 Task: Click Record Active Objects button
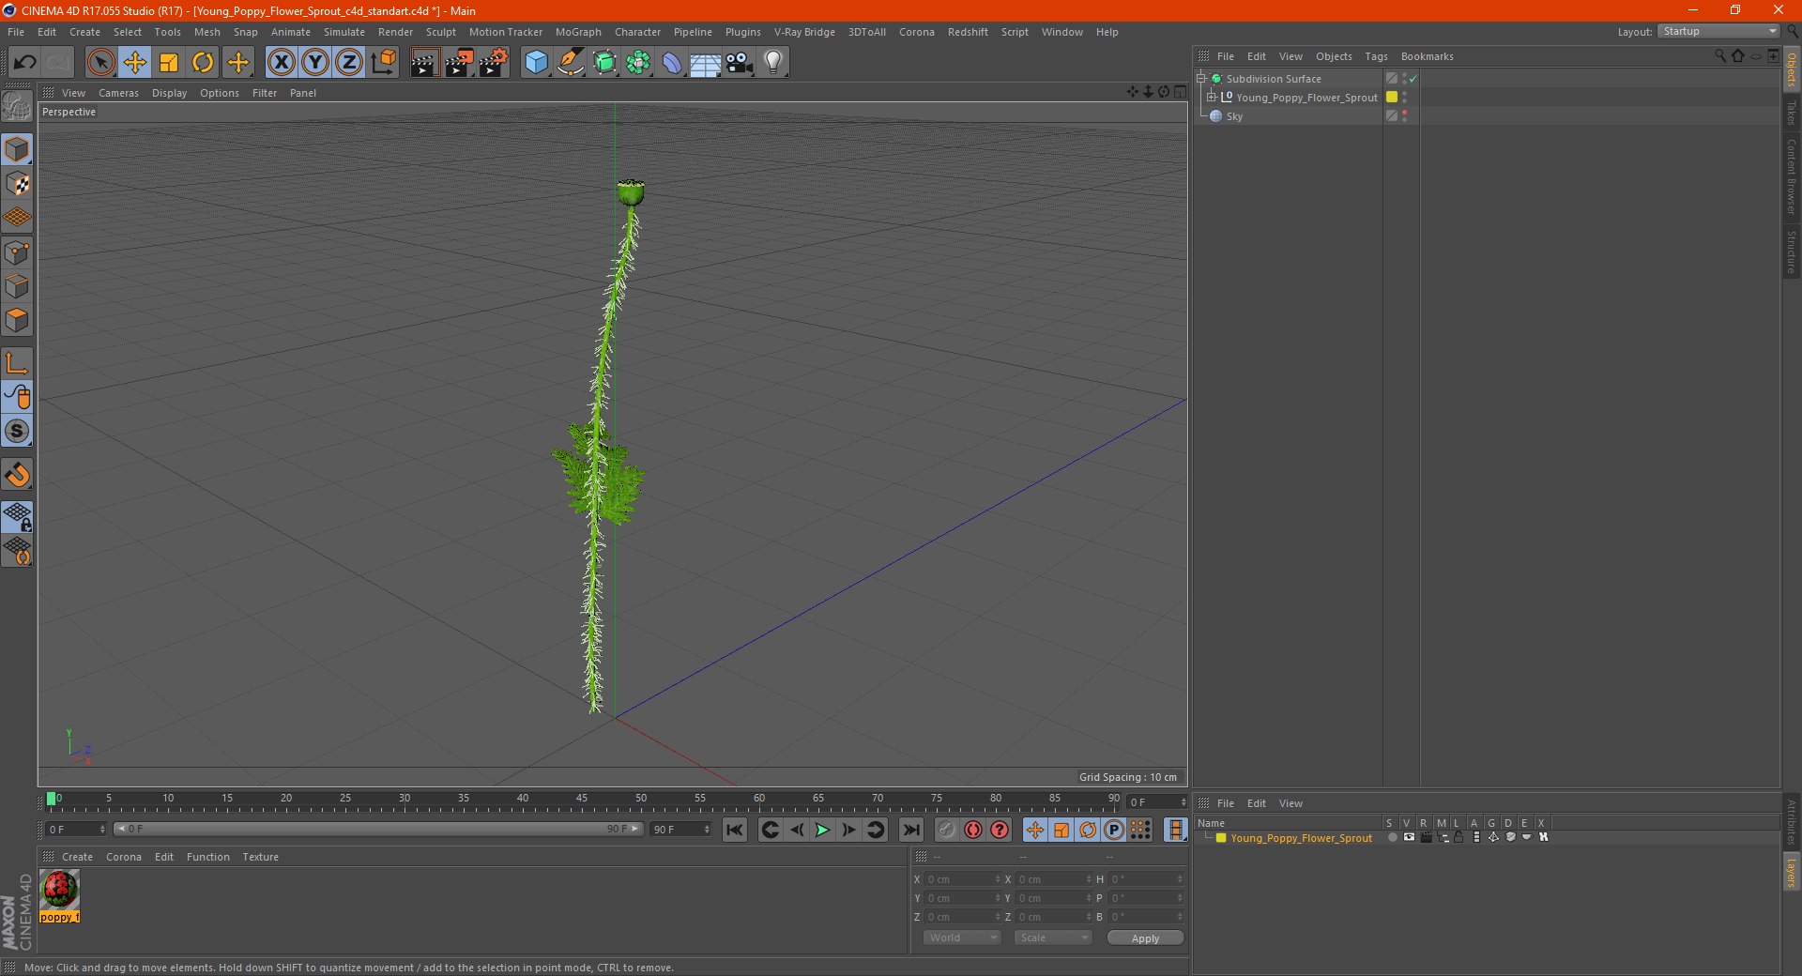click(946, 830)
